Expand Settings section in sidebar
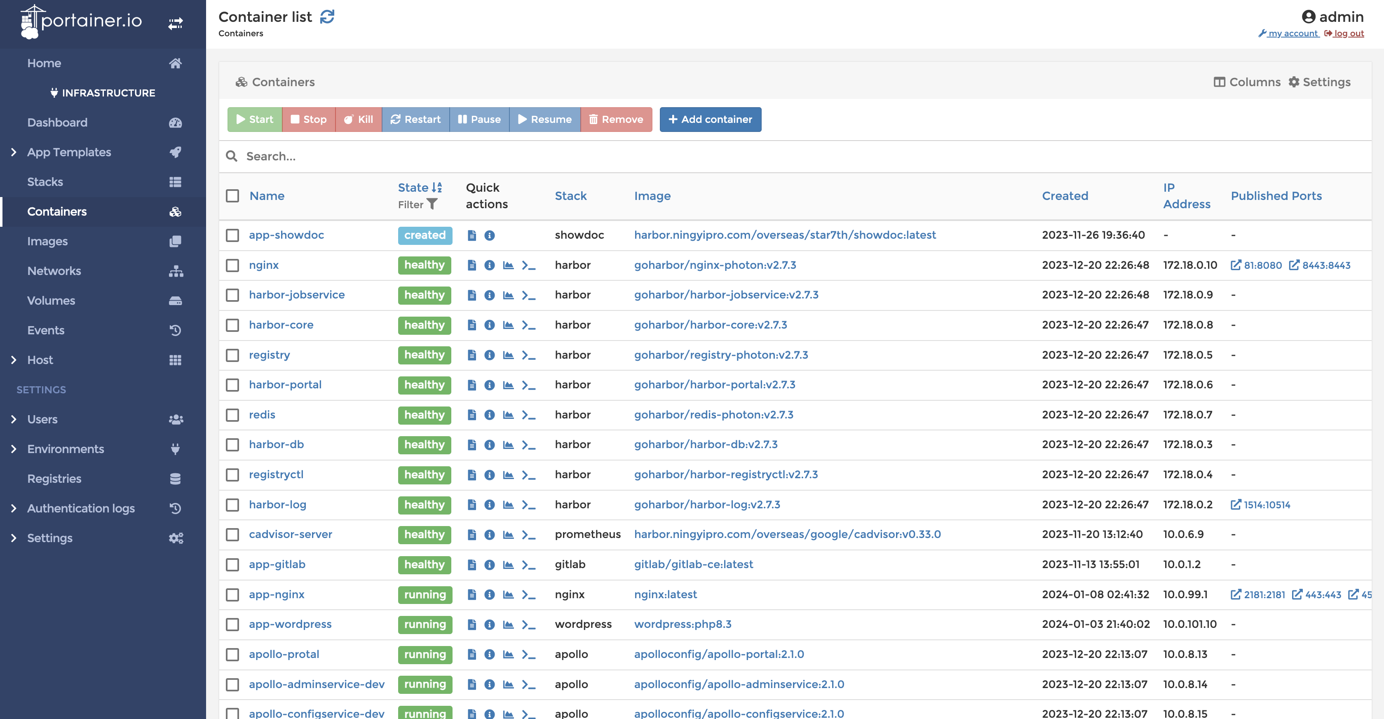 pyautogui.click(x=14, y=538)
